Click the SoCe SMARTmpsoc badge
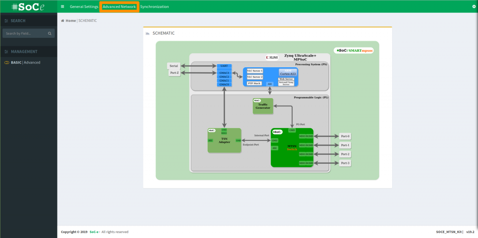Screen dimensions: 478x238 355,50
